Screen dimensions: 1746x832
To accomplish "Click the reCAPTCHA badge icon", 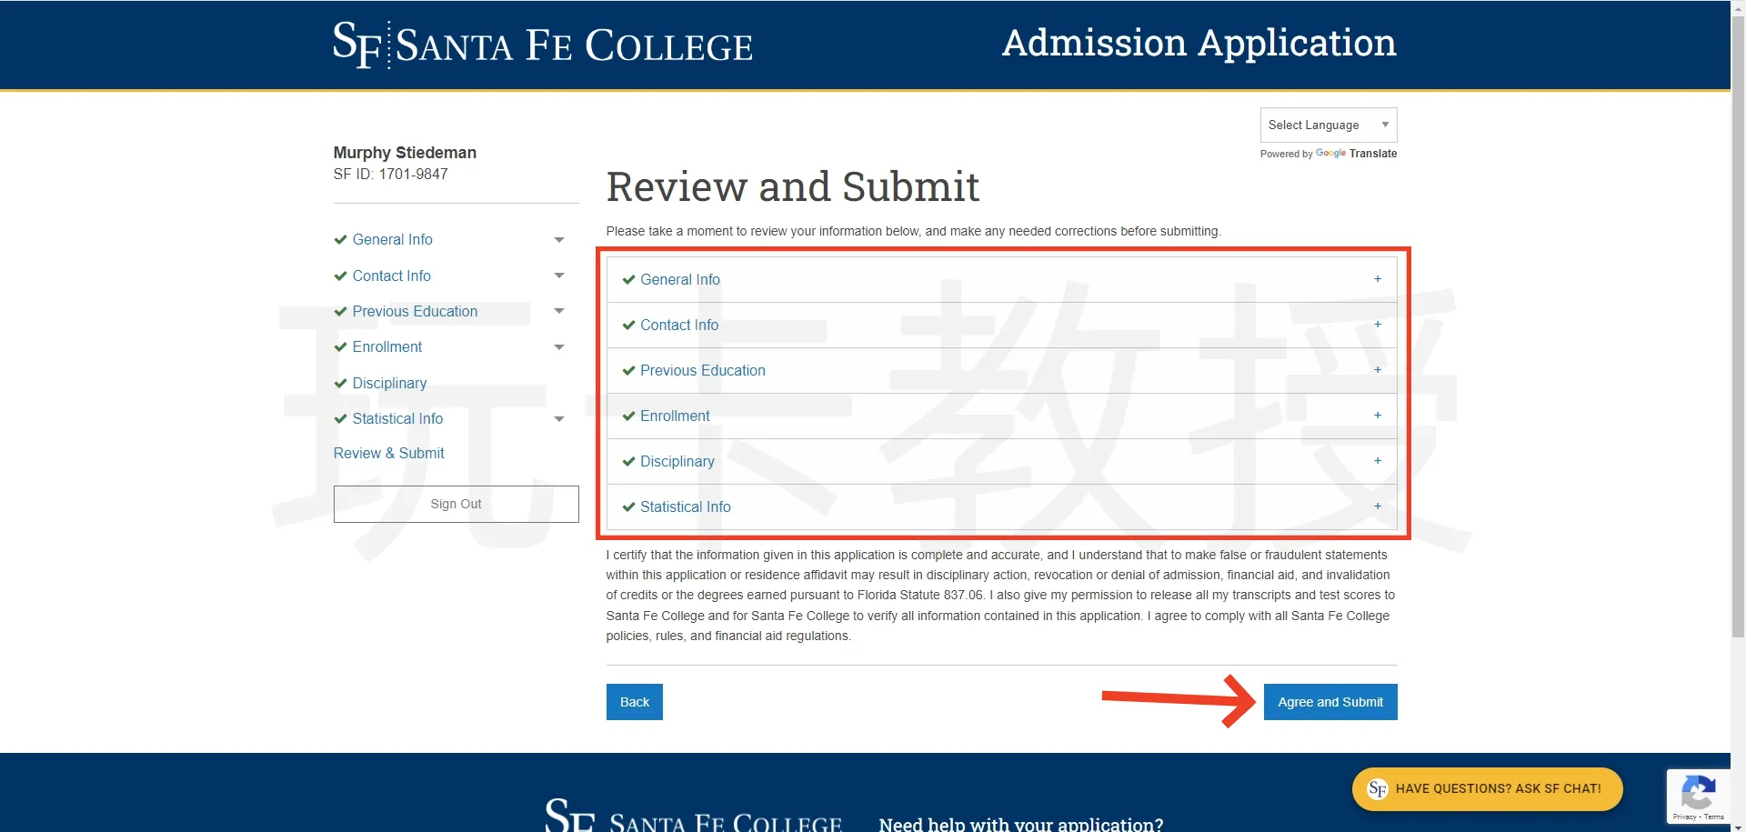I will [x=1697, y=793].
